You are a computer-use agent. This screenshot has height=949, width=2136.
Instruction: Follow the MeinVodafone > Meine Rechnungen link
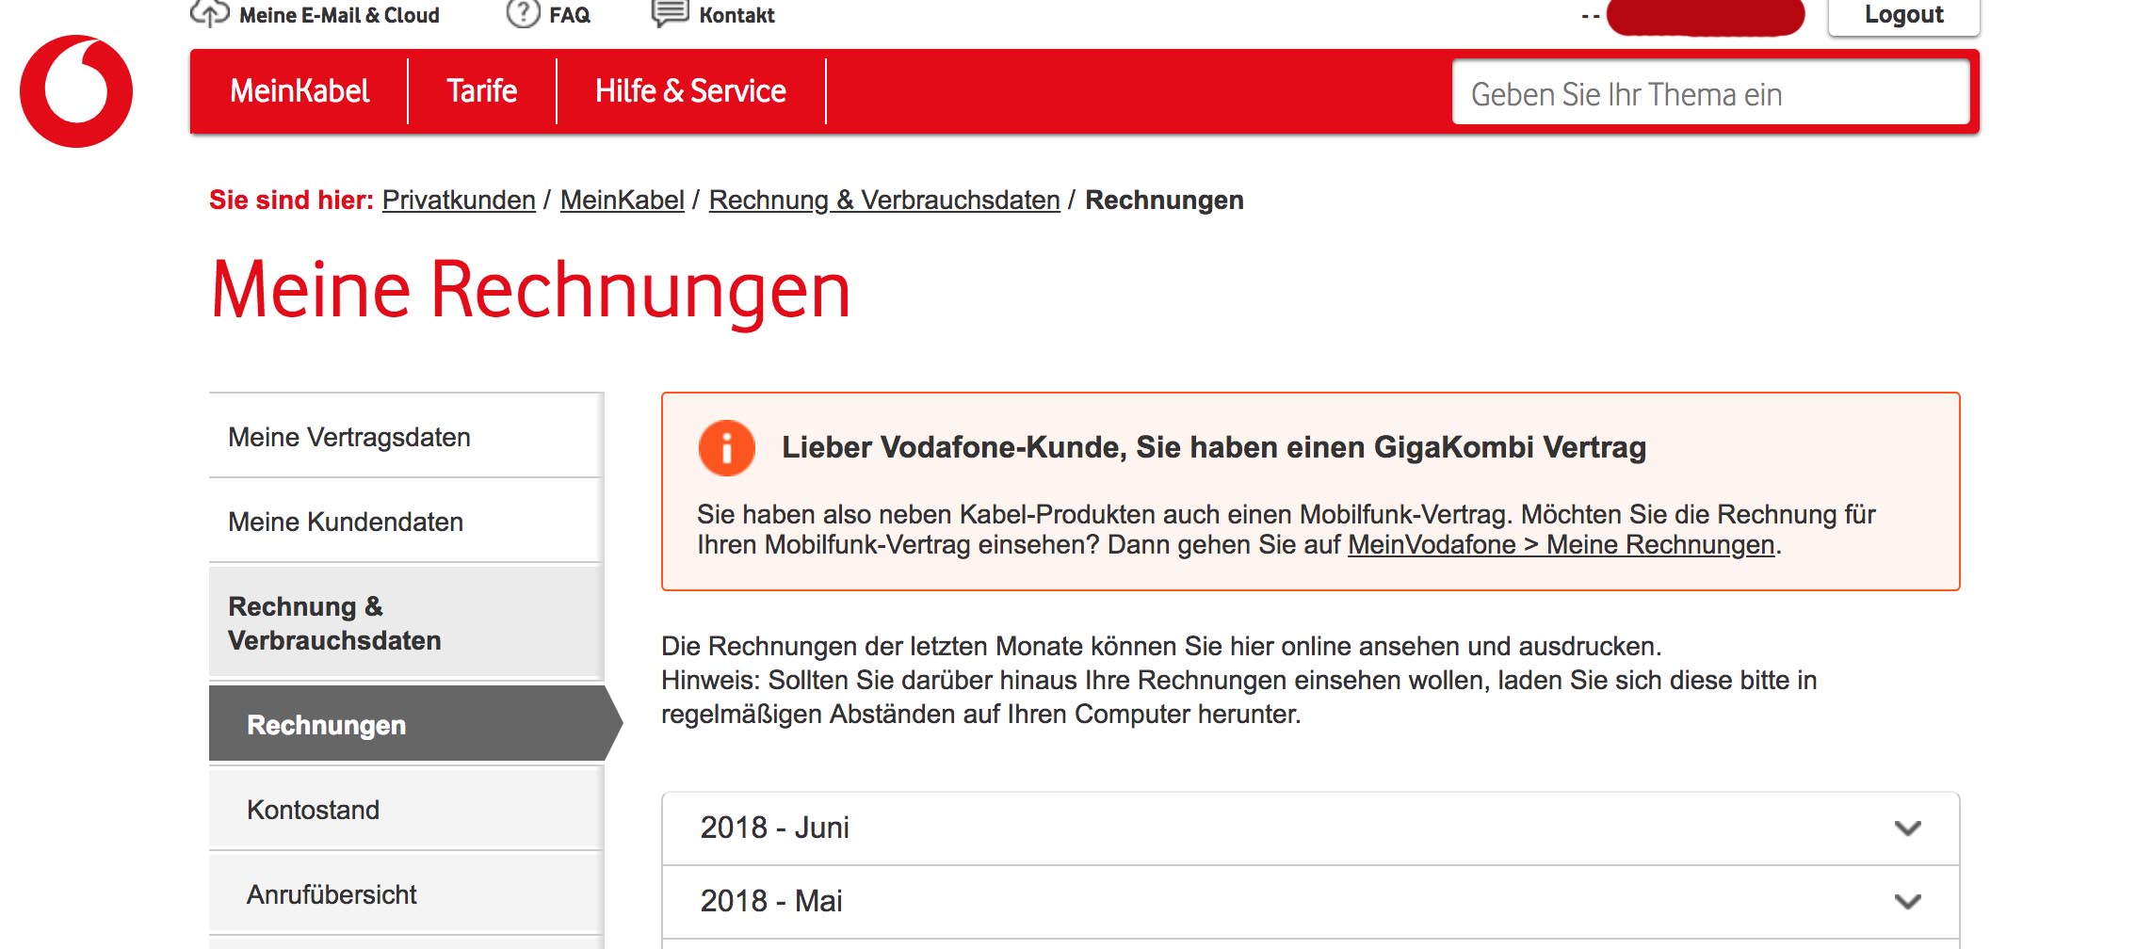tap(1561, 545)
